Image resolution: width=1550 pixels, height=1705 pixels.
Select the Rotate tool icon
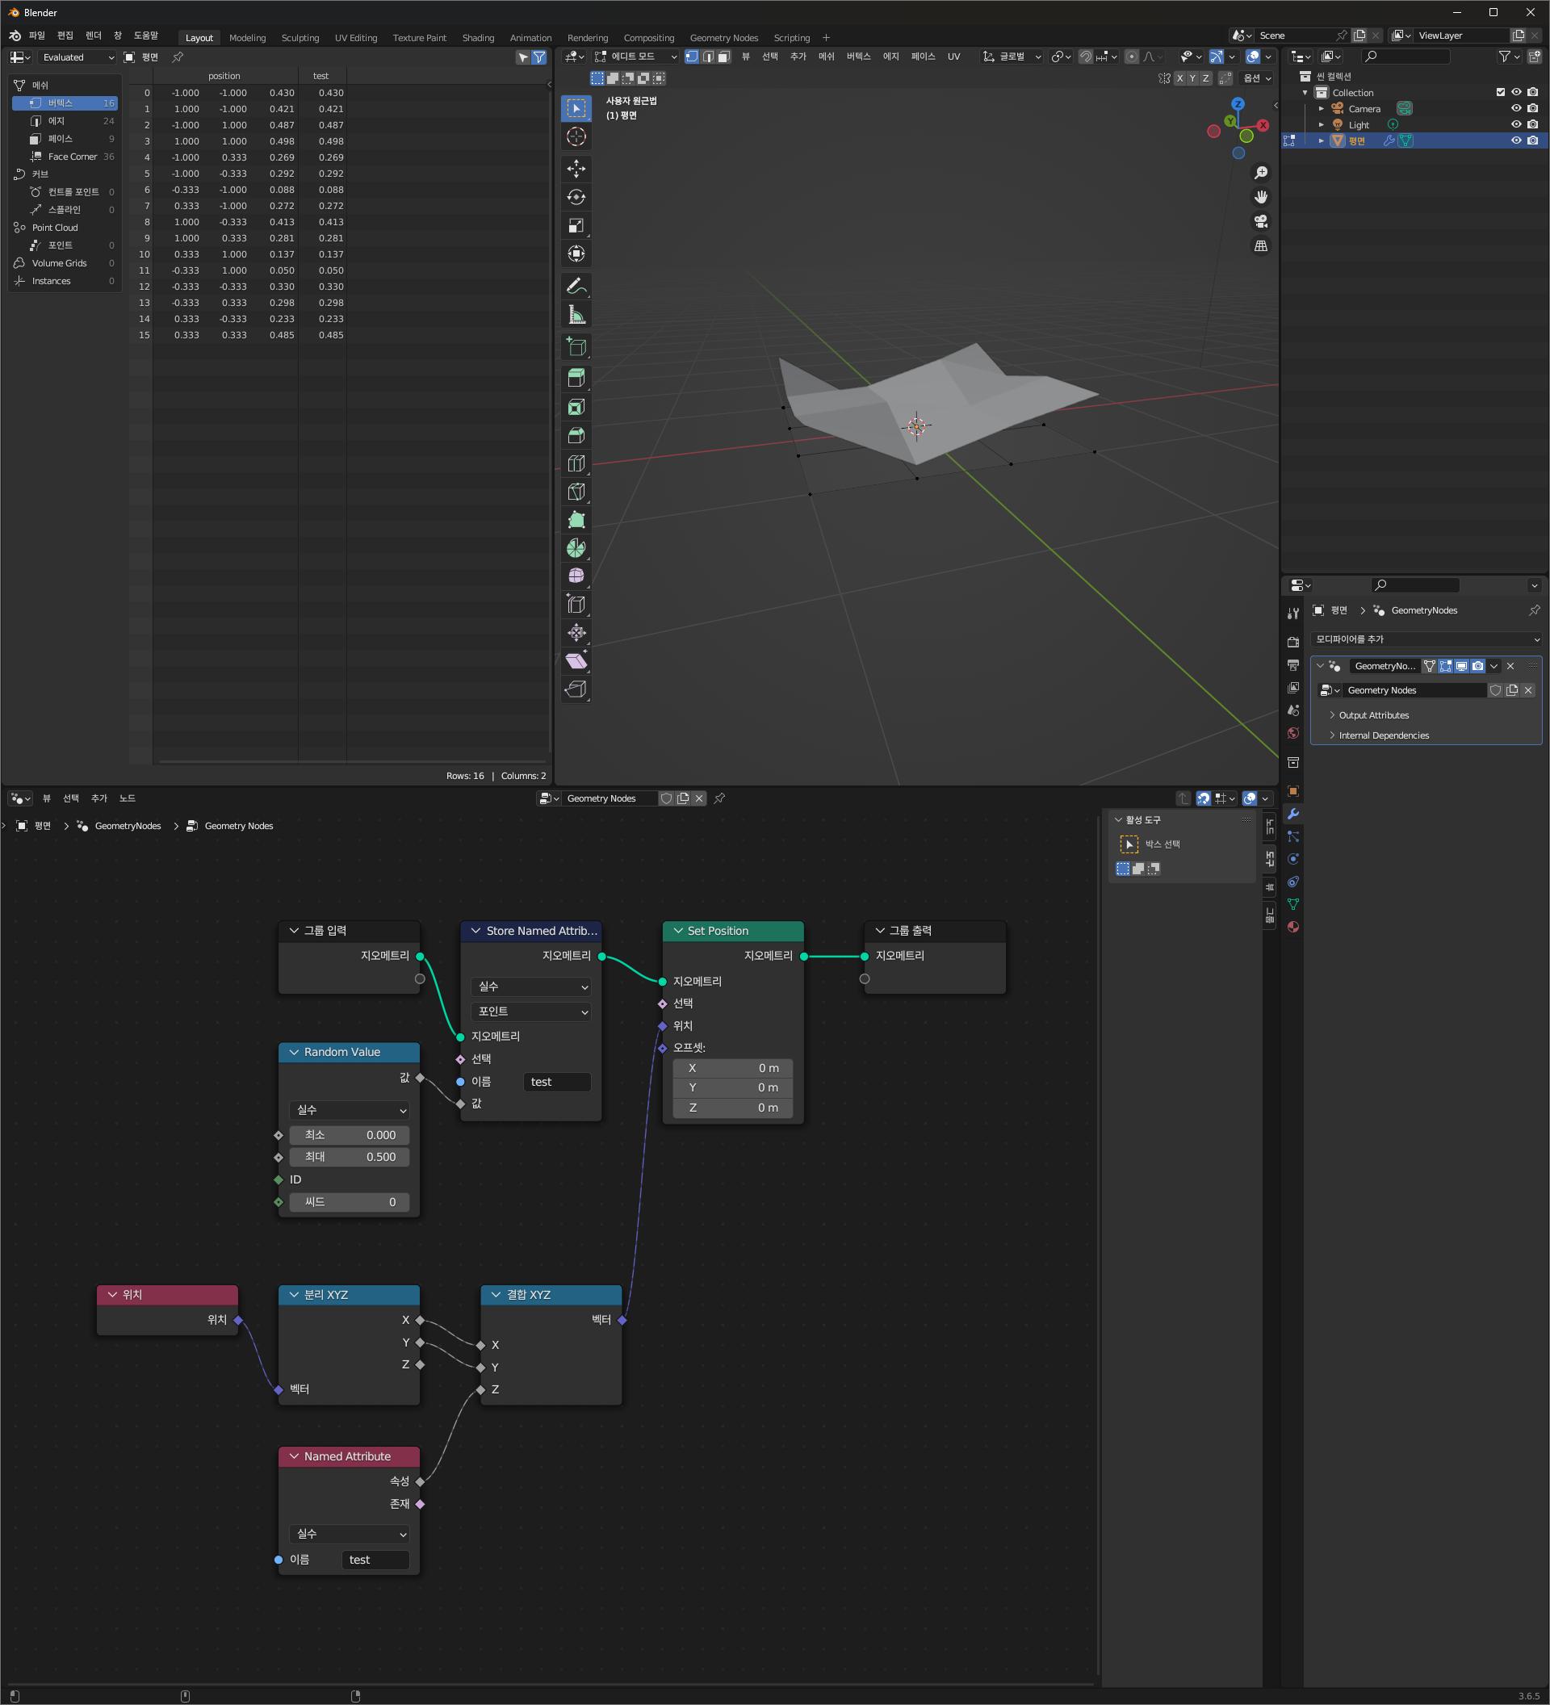(576, 197)
